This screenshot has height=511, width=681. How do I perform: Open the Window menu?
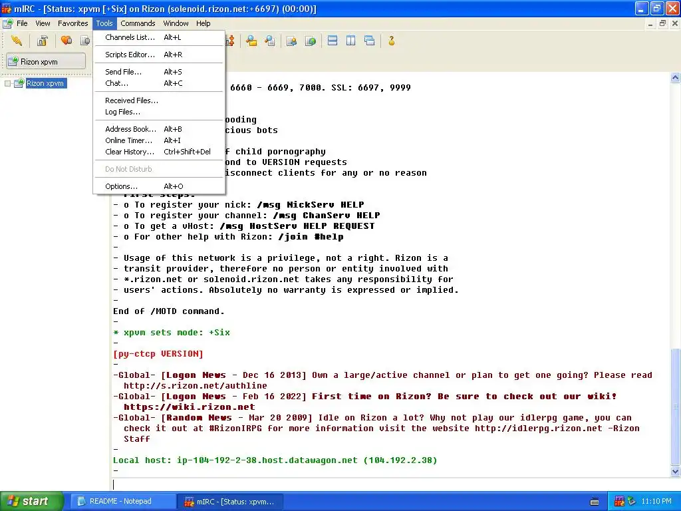click(176, 23)
